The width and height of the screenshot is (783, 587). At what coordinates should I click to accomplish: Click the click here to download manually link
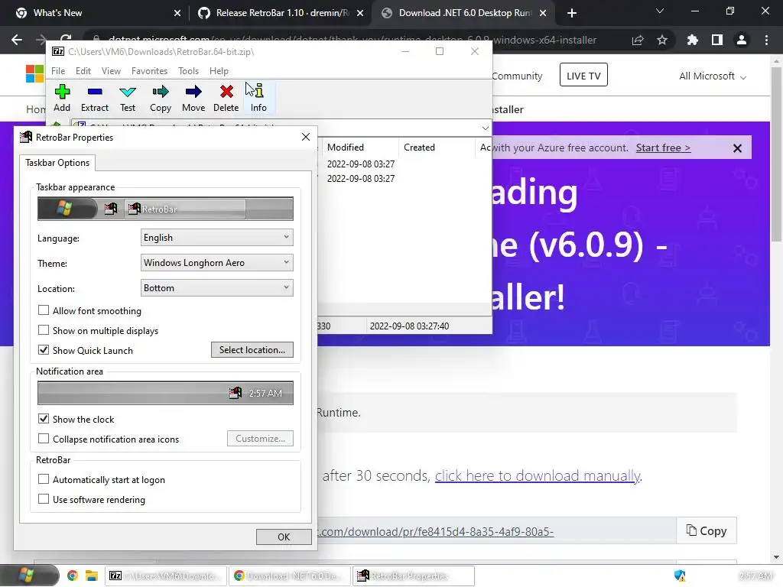point(538,475)
